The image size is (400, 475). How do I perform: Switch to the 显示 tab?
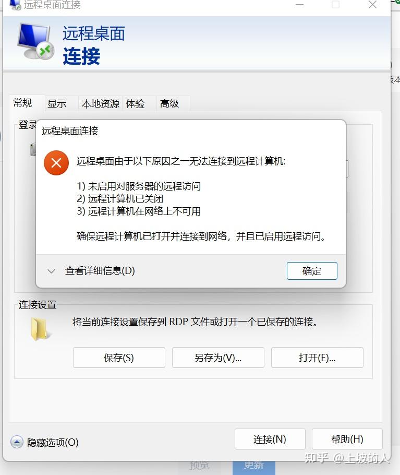57,103
